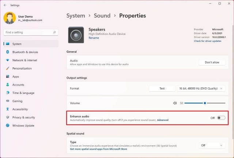
Task: Click the Volume slider thumb
Action: 205,103
